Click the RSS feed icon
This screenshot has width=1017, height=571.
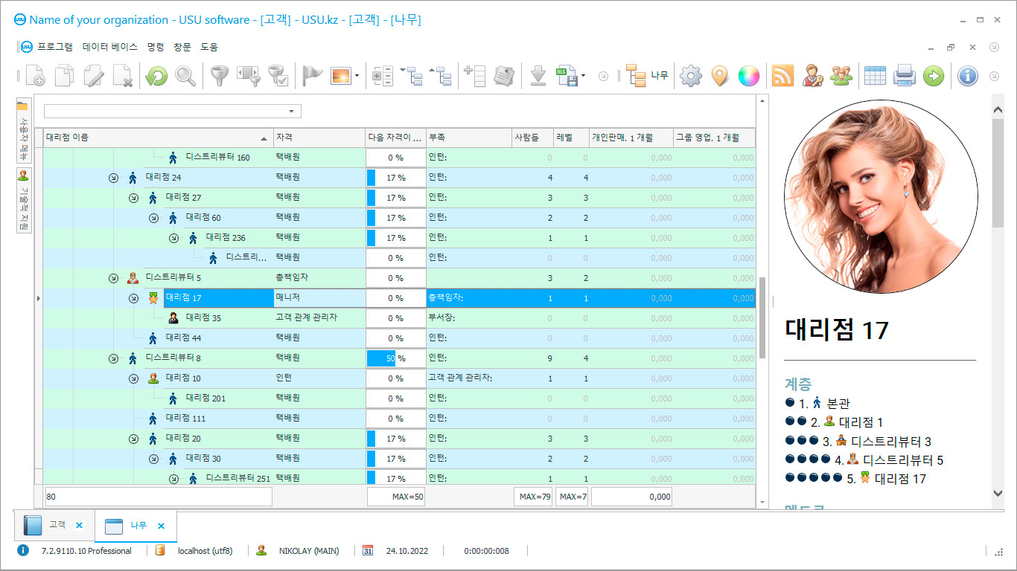(782, 76)
